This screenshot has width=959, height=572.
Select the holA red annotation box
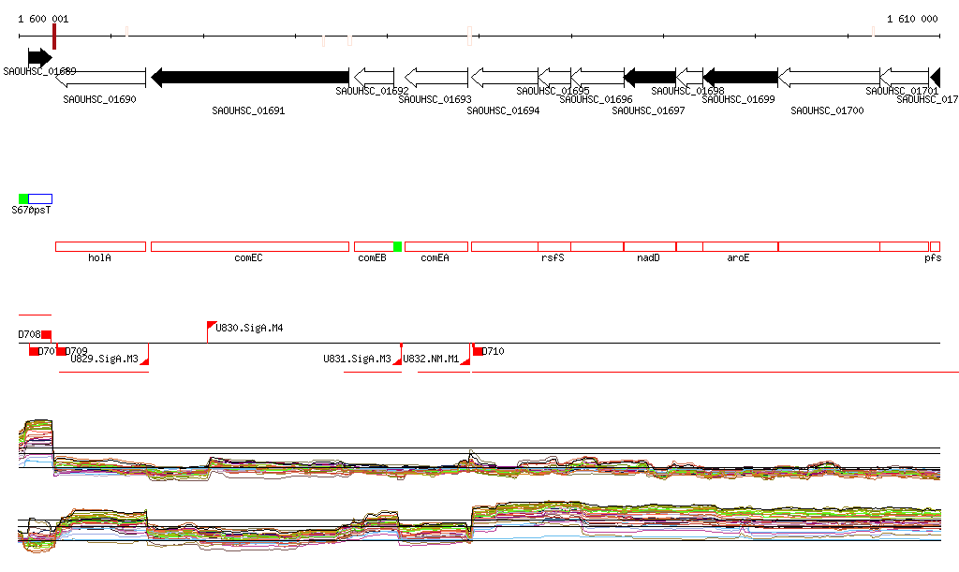(100, 247)
